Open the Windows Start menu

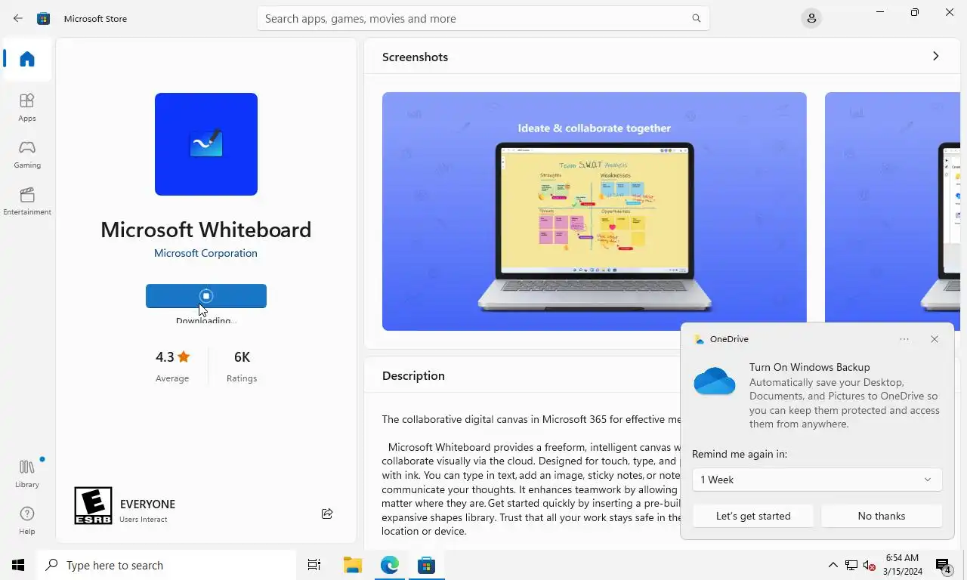click(x=18, y=565)
